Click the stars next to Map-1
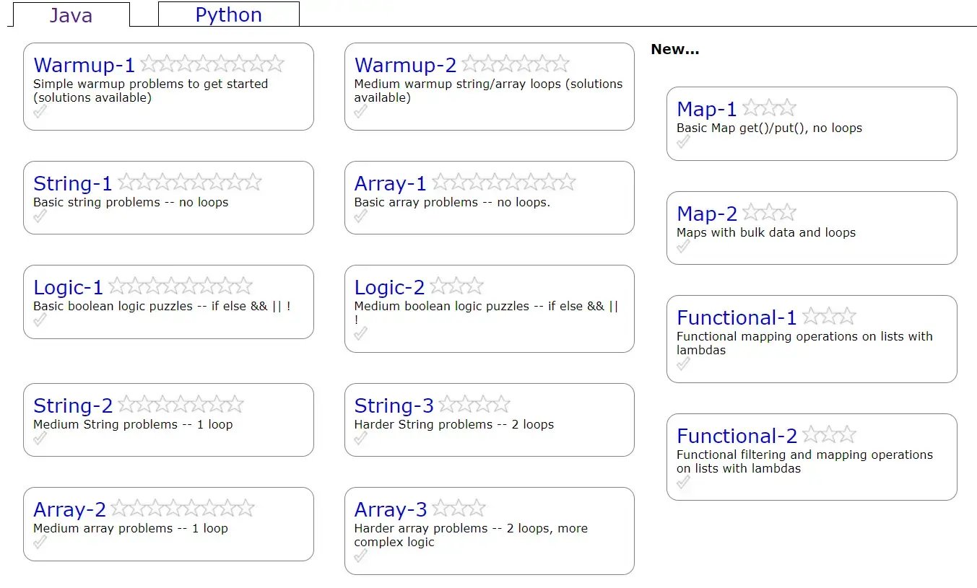 tap(769, 108)
